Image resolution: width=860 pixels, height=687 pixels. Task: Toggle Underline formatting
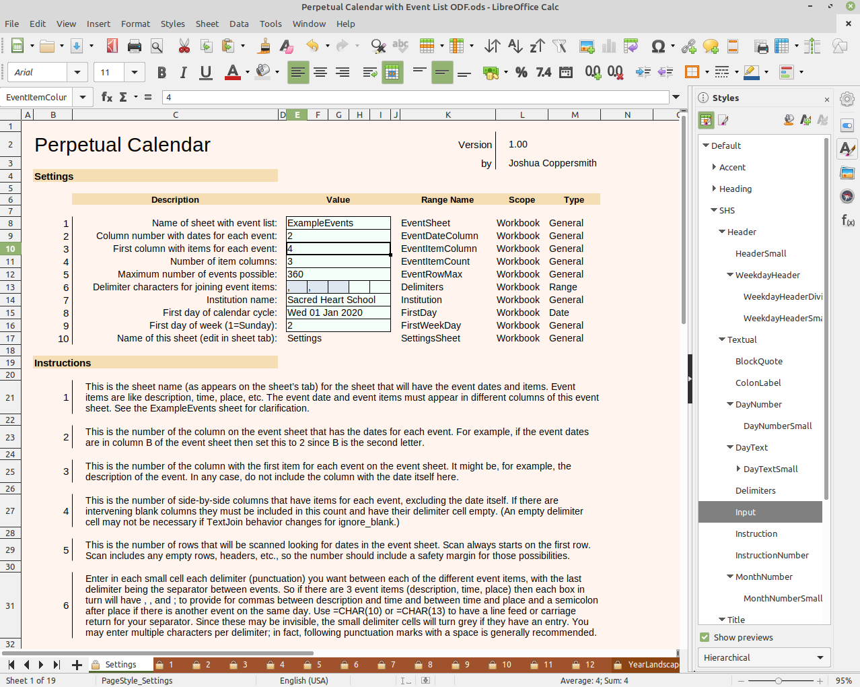coord(206,72)
